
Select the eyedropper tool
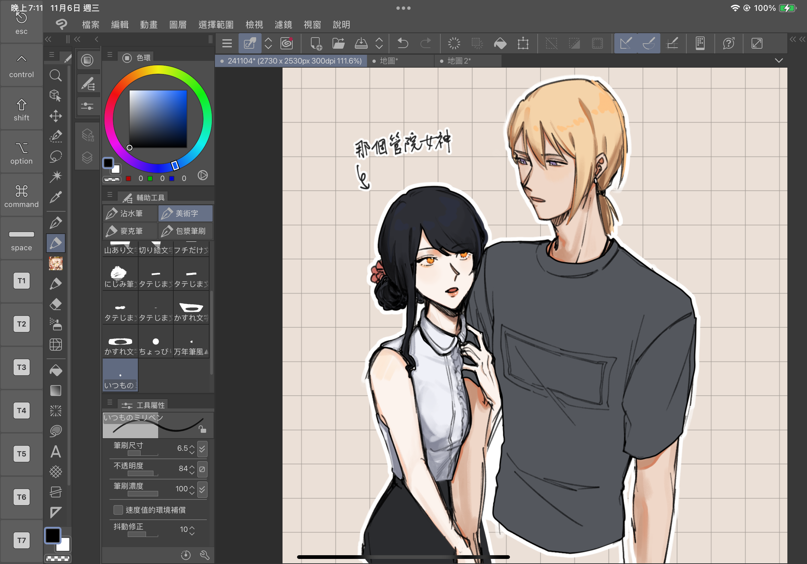coord(55,197)
